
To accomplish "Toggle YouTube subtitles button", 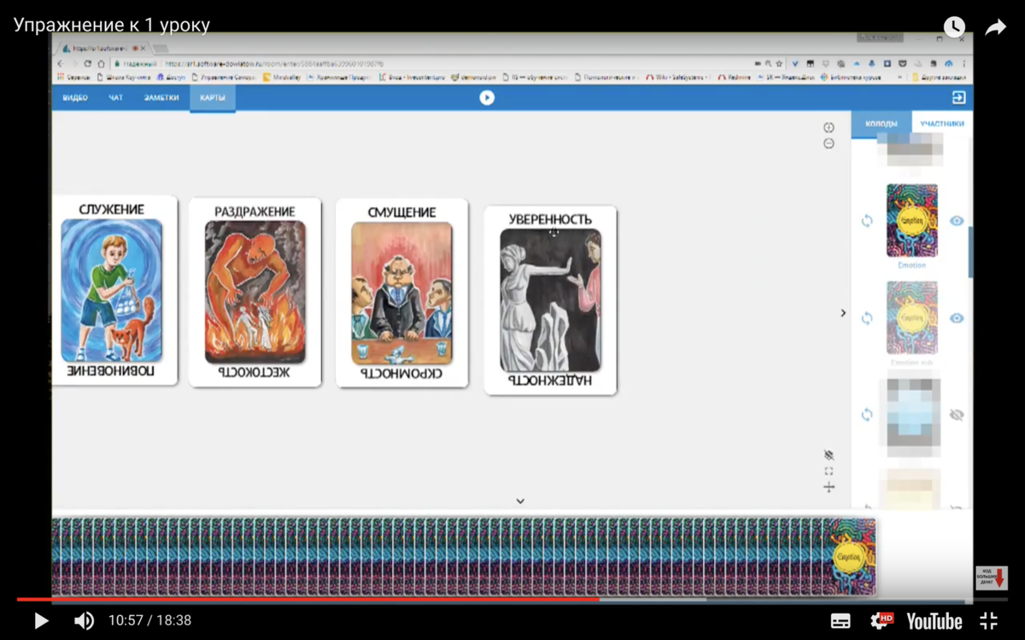I will point(840,621).
